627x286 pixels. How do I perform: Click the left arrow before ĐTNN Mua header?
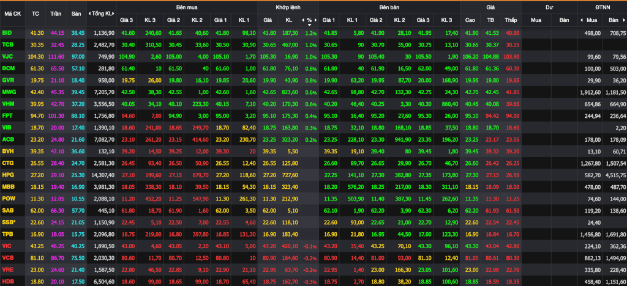pyautogui.click(x=582, y=20)
